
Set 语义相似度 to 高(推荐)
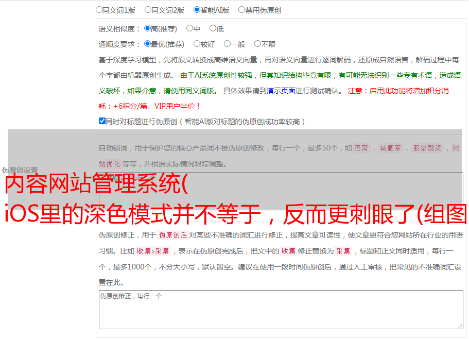(x=147, y=28)
